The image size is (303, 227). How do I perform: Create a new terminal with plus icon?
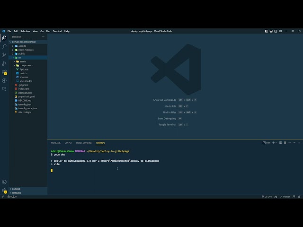click(x=274, y=143)
